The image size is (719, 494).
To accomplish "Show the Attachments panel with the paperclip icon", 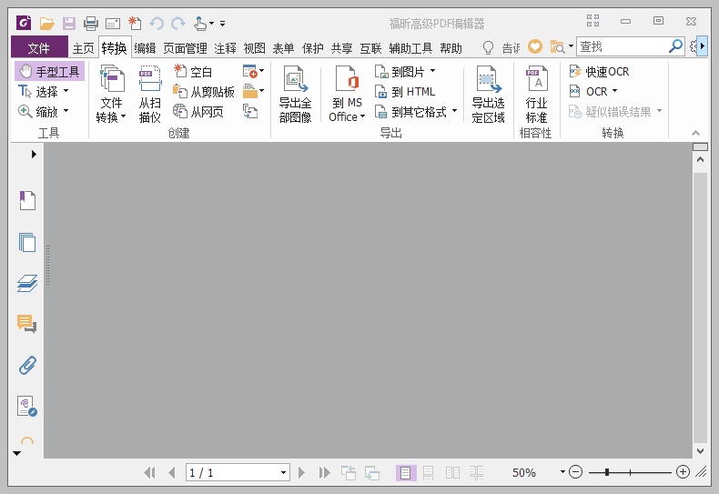I will point(27,365).
